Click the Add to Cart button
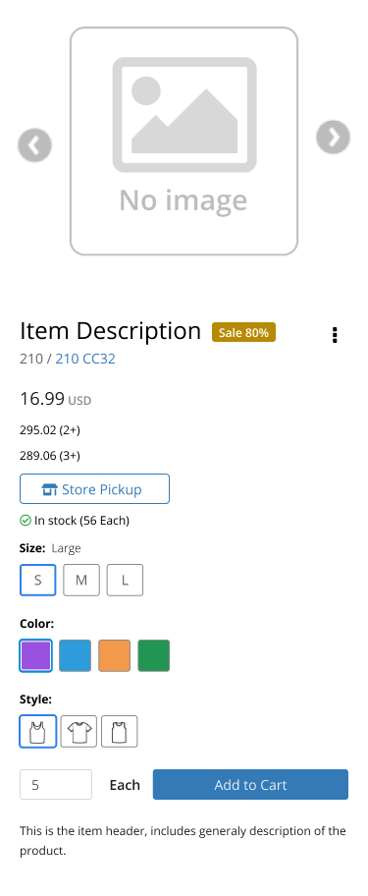This screenshot has width=368, height=896. tap(250, 785)
